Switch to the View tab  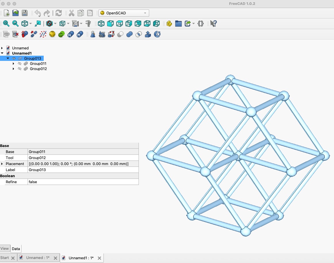point(5,249)
